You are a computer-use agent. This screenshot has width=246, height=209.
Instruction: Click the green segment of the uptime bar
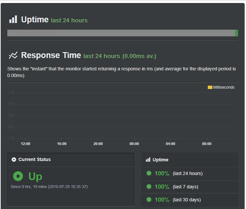[236, 33]
